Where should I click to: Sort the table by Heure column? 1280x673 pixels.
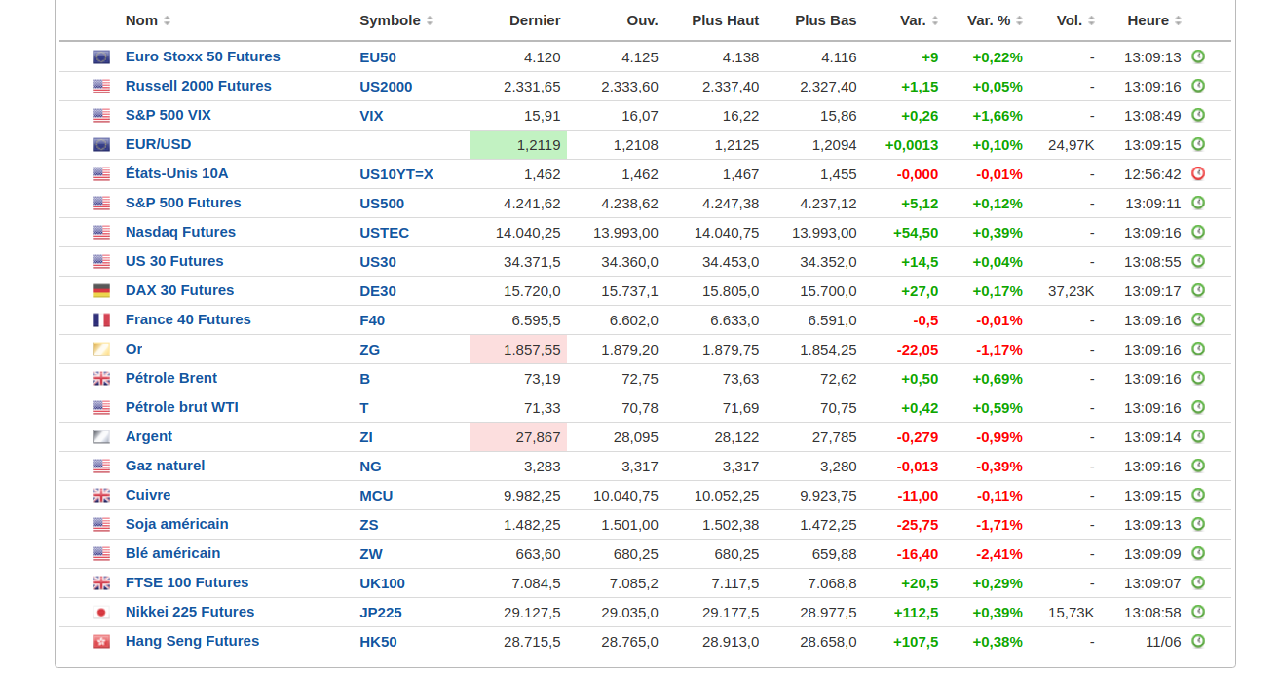pos(1178,20)
